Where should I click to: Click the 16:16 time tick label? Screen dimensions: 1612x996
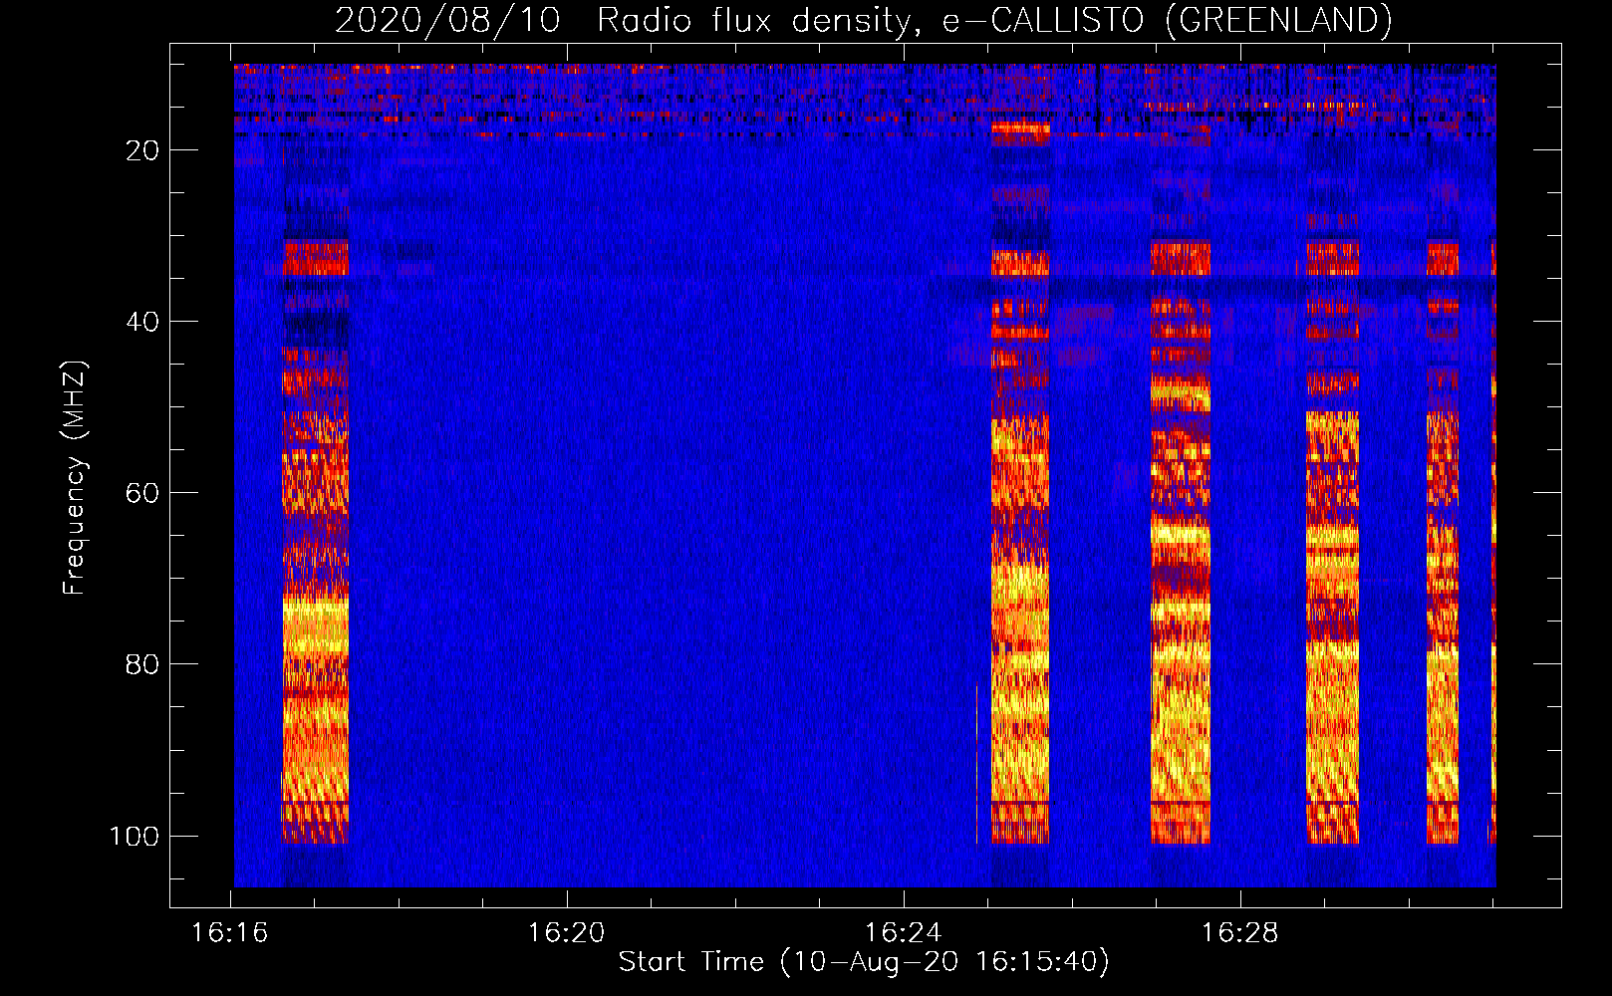pyautogui.click(x=230, y=933)
